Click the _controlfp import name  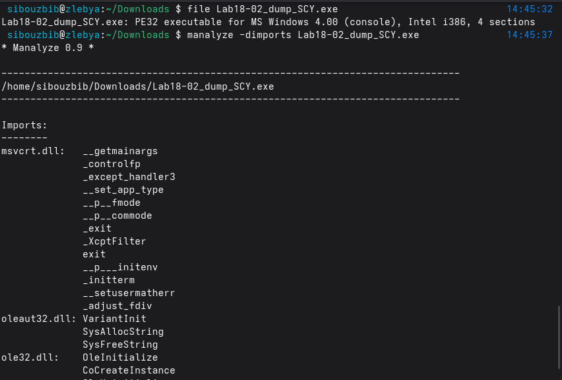click(111, 164)
